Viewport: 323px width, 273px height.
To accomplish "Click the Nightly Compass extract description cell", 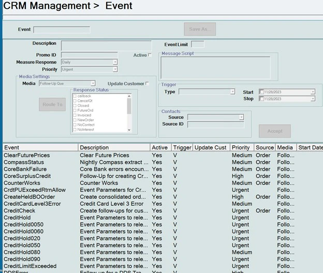I will [114, 162].
